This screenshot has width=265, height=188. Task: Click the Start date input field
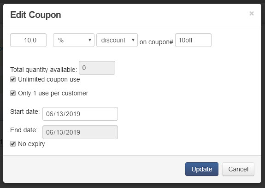pos(80,114)
